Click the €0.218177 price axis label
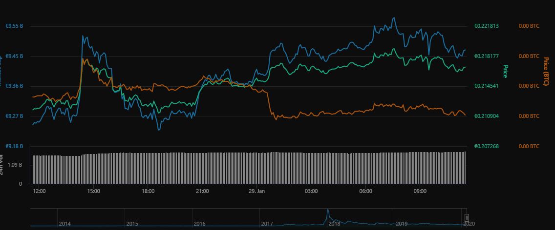The image size is (555, 230). point(486,56)
